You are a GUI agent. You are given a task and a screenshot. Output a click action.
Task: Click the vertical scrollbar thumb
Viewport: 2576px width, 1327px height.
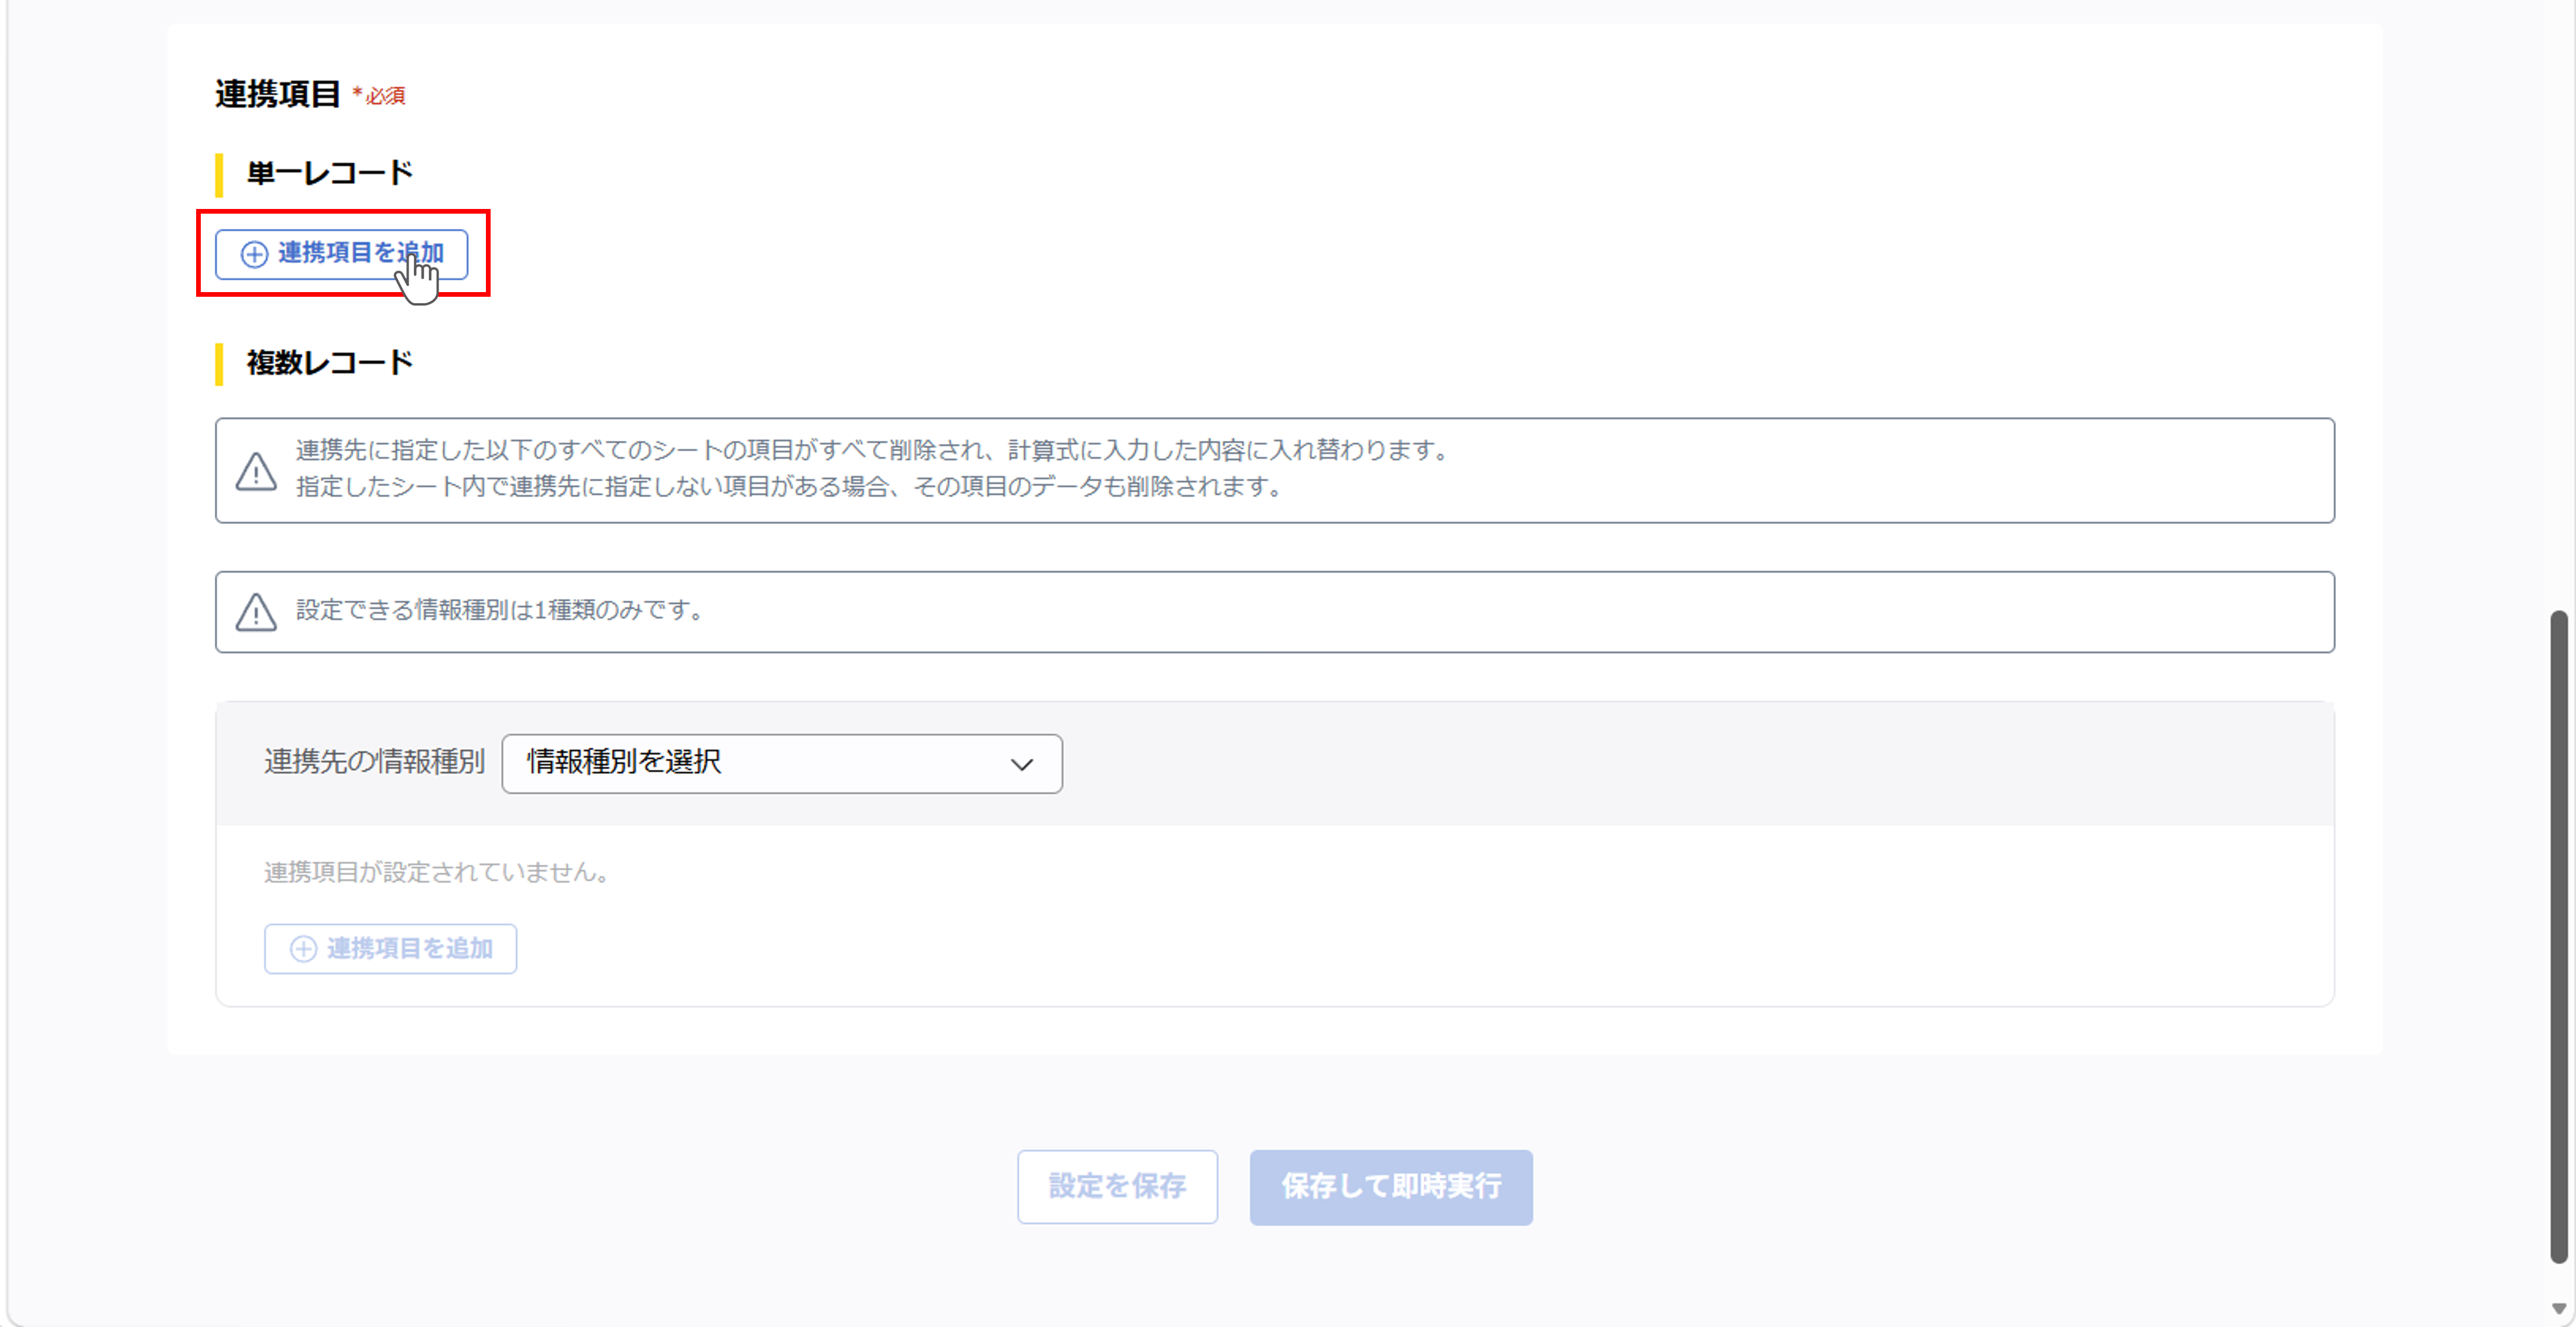pos(2558,936)
